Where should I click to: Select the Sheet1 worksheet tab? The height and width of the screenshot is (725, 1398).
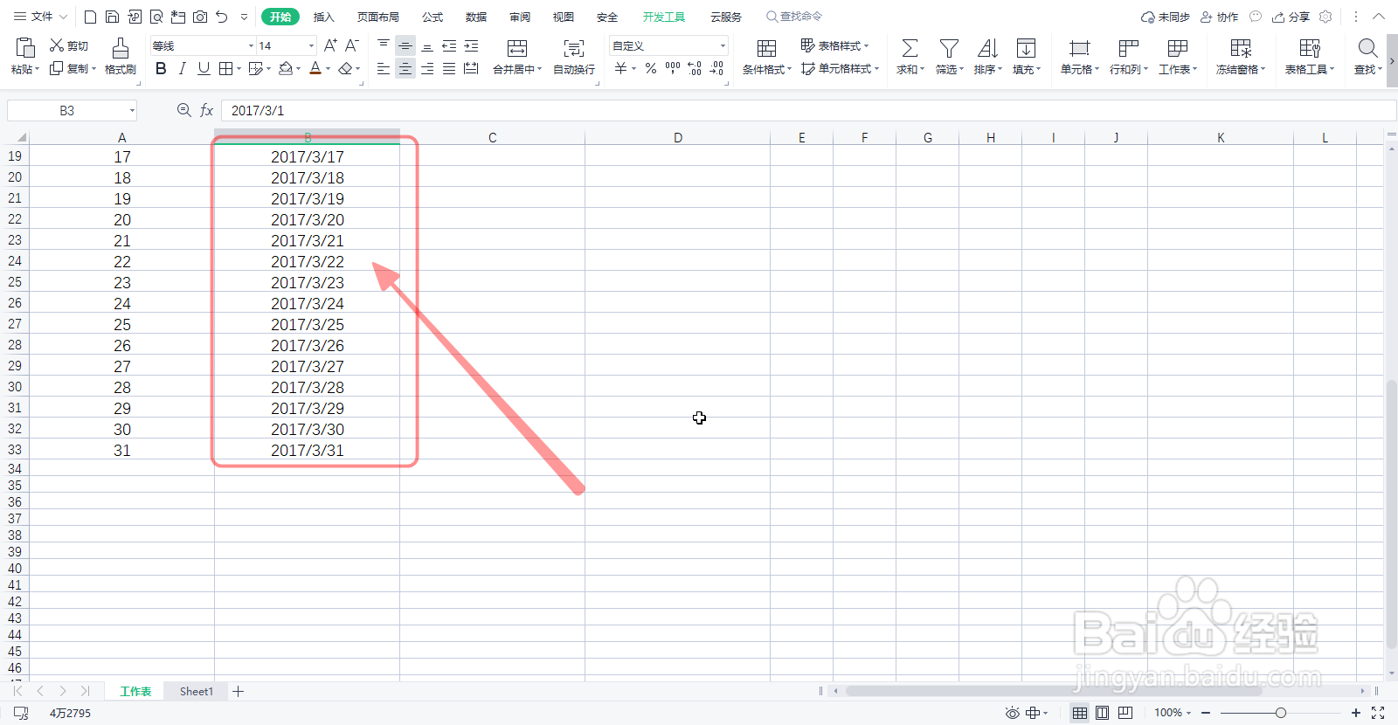pyautogui.click(x=197, y=691)
